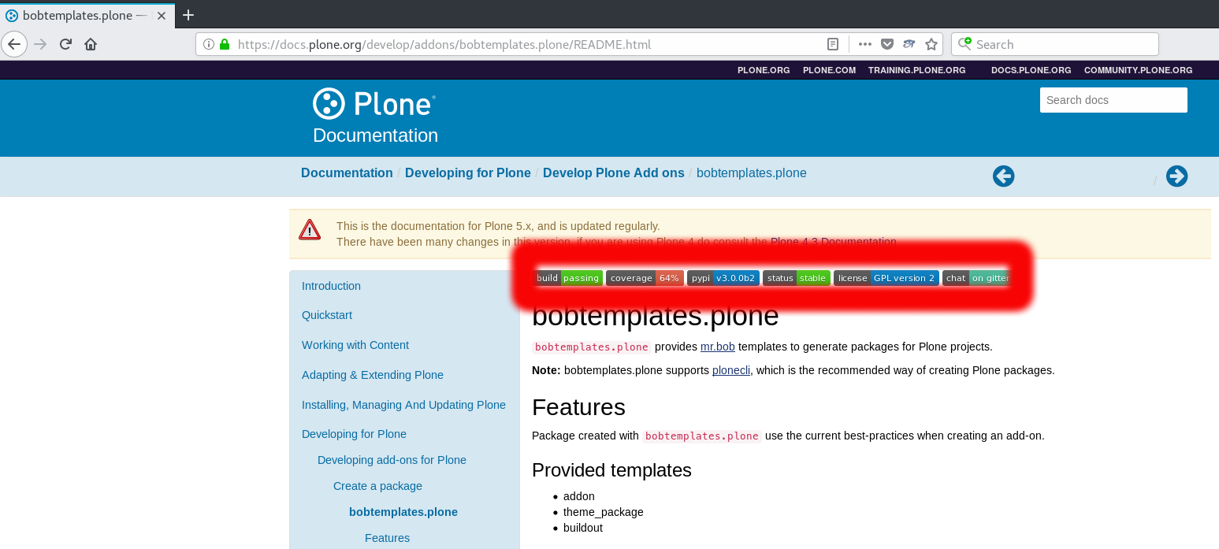Click the license GPL version 2 badge
The height and width of the screenshot is (549, 1219).
pos(886,278)
